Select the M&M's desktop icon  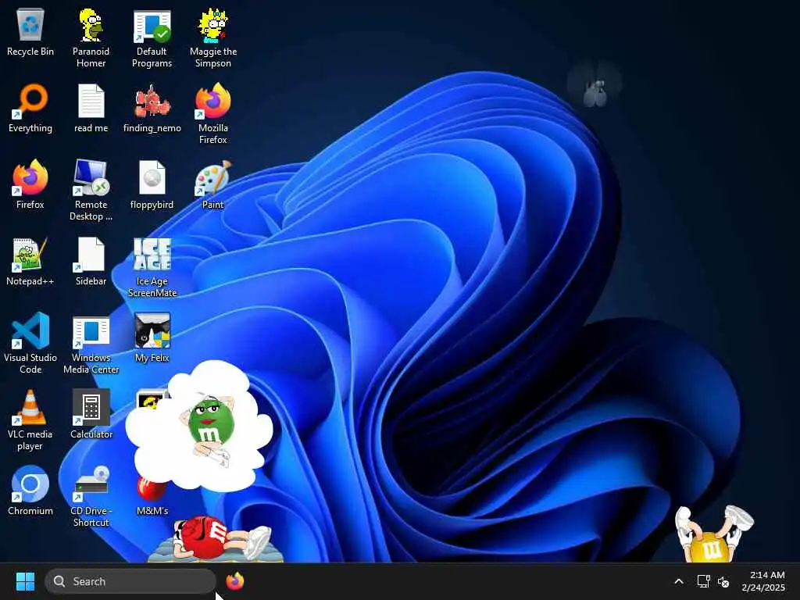[152, 495]
